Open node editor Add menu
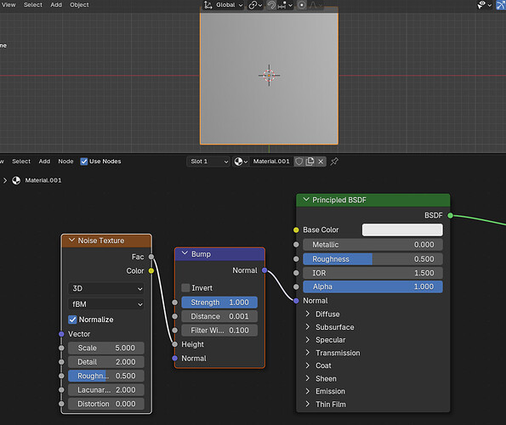Viewport: 506px width, 425px height. tap(44, 161)
